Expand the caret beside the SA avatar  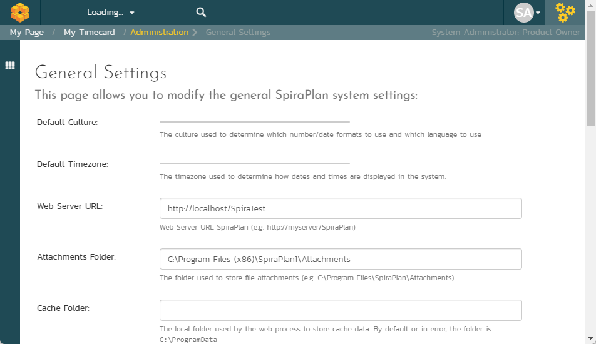pyautogui.click(x=538, y=13)
